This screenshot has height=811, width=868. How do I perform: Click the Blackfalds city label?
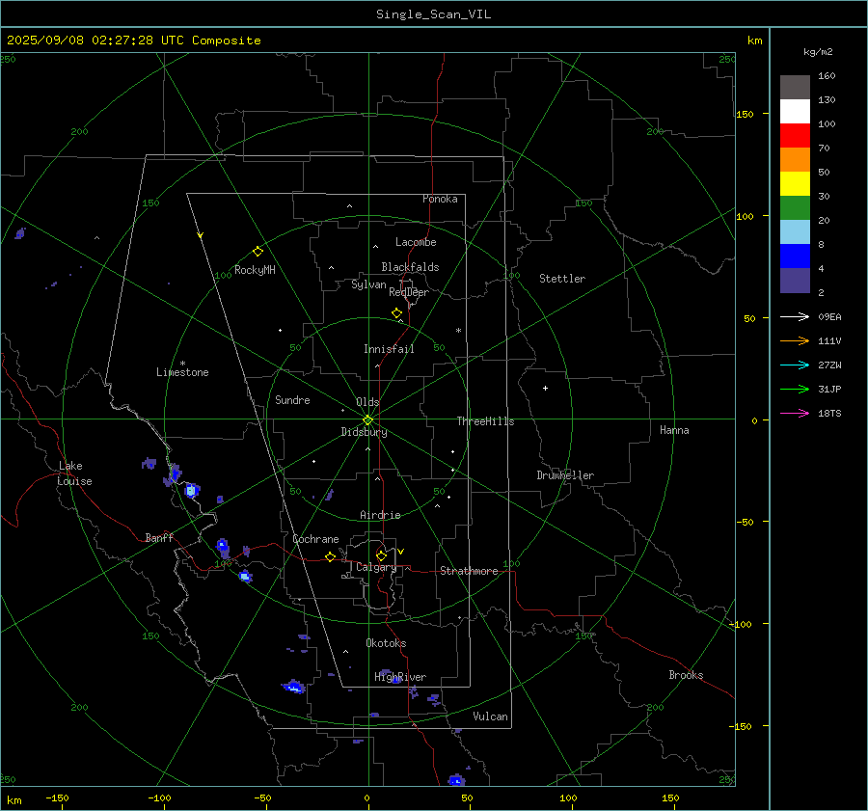(x=410, y=267)
